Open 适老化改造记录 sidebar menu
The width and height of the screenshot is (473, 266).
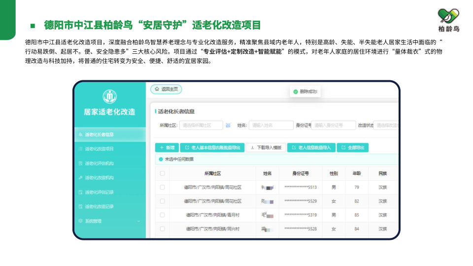110,206
